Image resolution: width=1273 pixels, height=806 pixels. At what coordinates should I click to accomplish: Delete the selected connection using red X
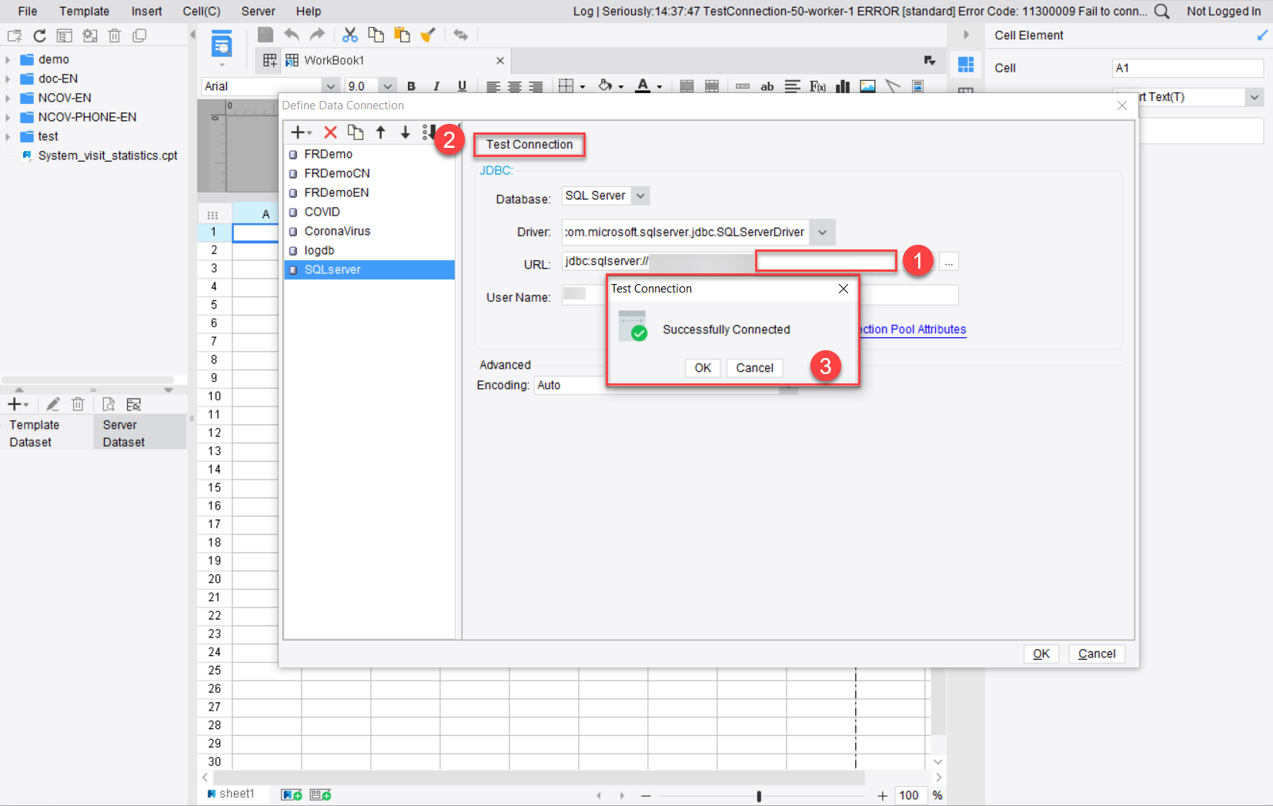point(330,132)
